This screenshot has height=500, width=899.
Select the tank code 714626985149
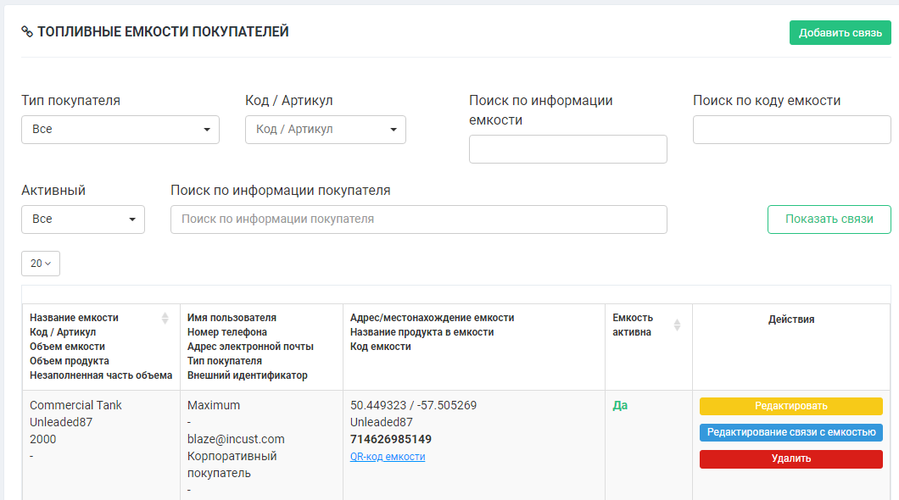[391, 439]
